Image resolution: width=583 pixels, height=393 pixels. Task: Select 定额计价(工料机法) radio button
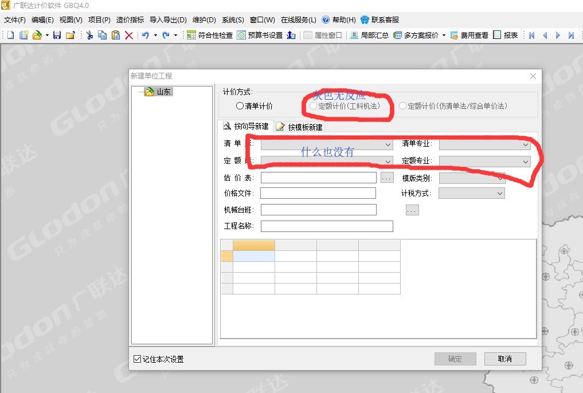[x=314, y=106]
